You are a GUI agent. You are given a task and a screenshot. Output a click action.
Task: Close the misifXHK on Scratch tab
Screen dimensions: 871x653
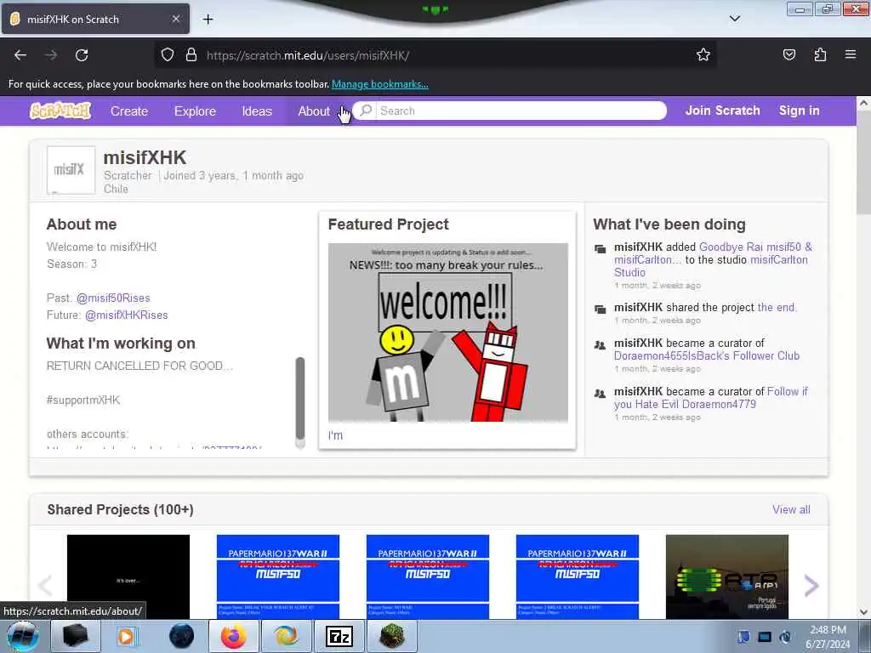click(x=176, y=19)
